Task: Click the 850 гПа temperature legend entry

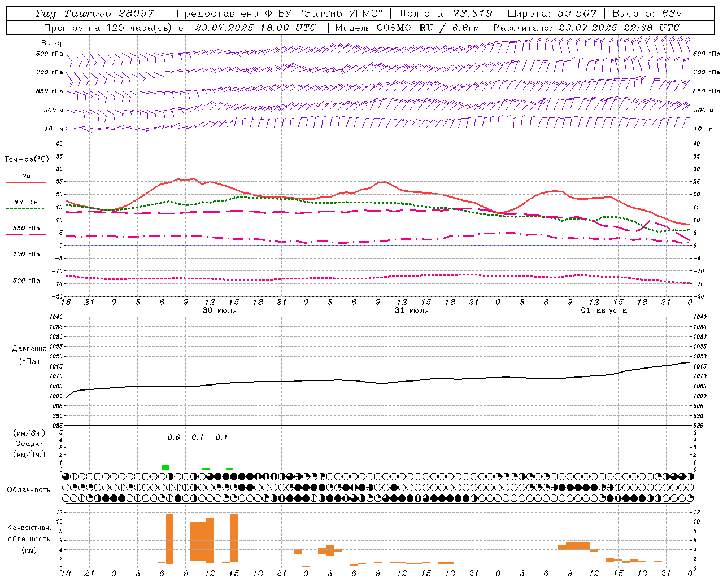Action: click(27, 229)
